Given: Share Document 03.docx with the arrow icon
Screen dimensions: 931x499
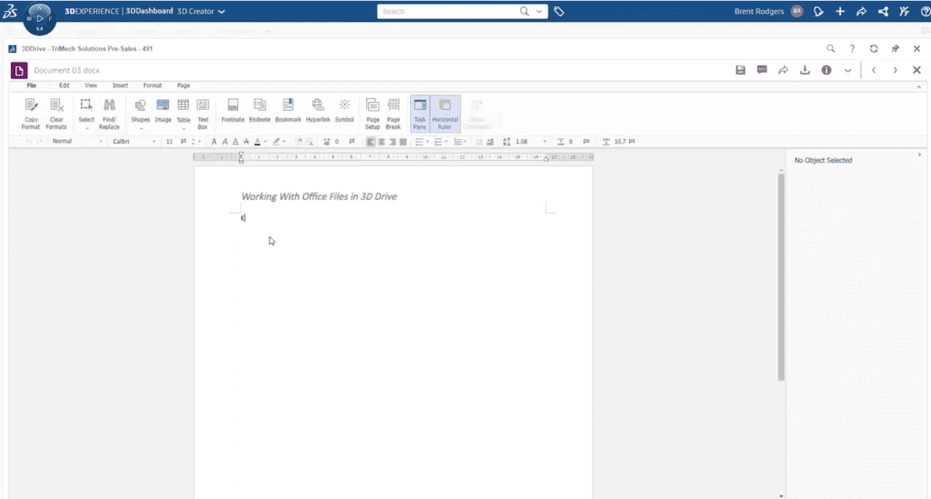Looking at the screenshot, I should pyautogui.click(x=783, y=70).
